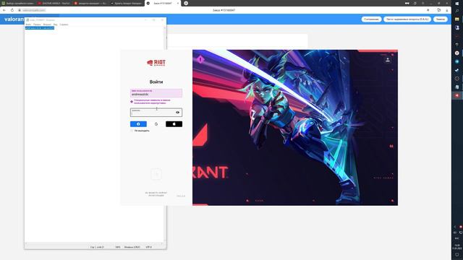463x260 pixels.
Task: Show hidden system tray icons chevron
Action: (x=455, y=227)
